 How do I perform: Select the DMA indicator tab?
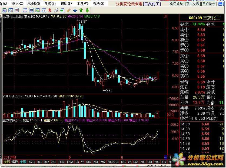(x=46, y=162)
